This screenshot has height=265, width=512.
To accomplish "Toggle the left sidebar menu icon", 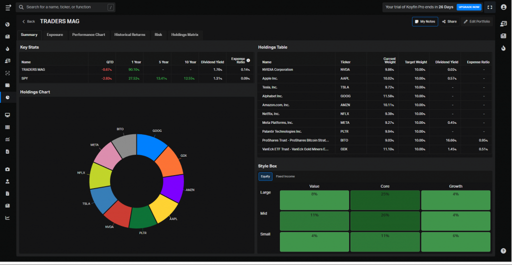I will click(8, 7).
